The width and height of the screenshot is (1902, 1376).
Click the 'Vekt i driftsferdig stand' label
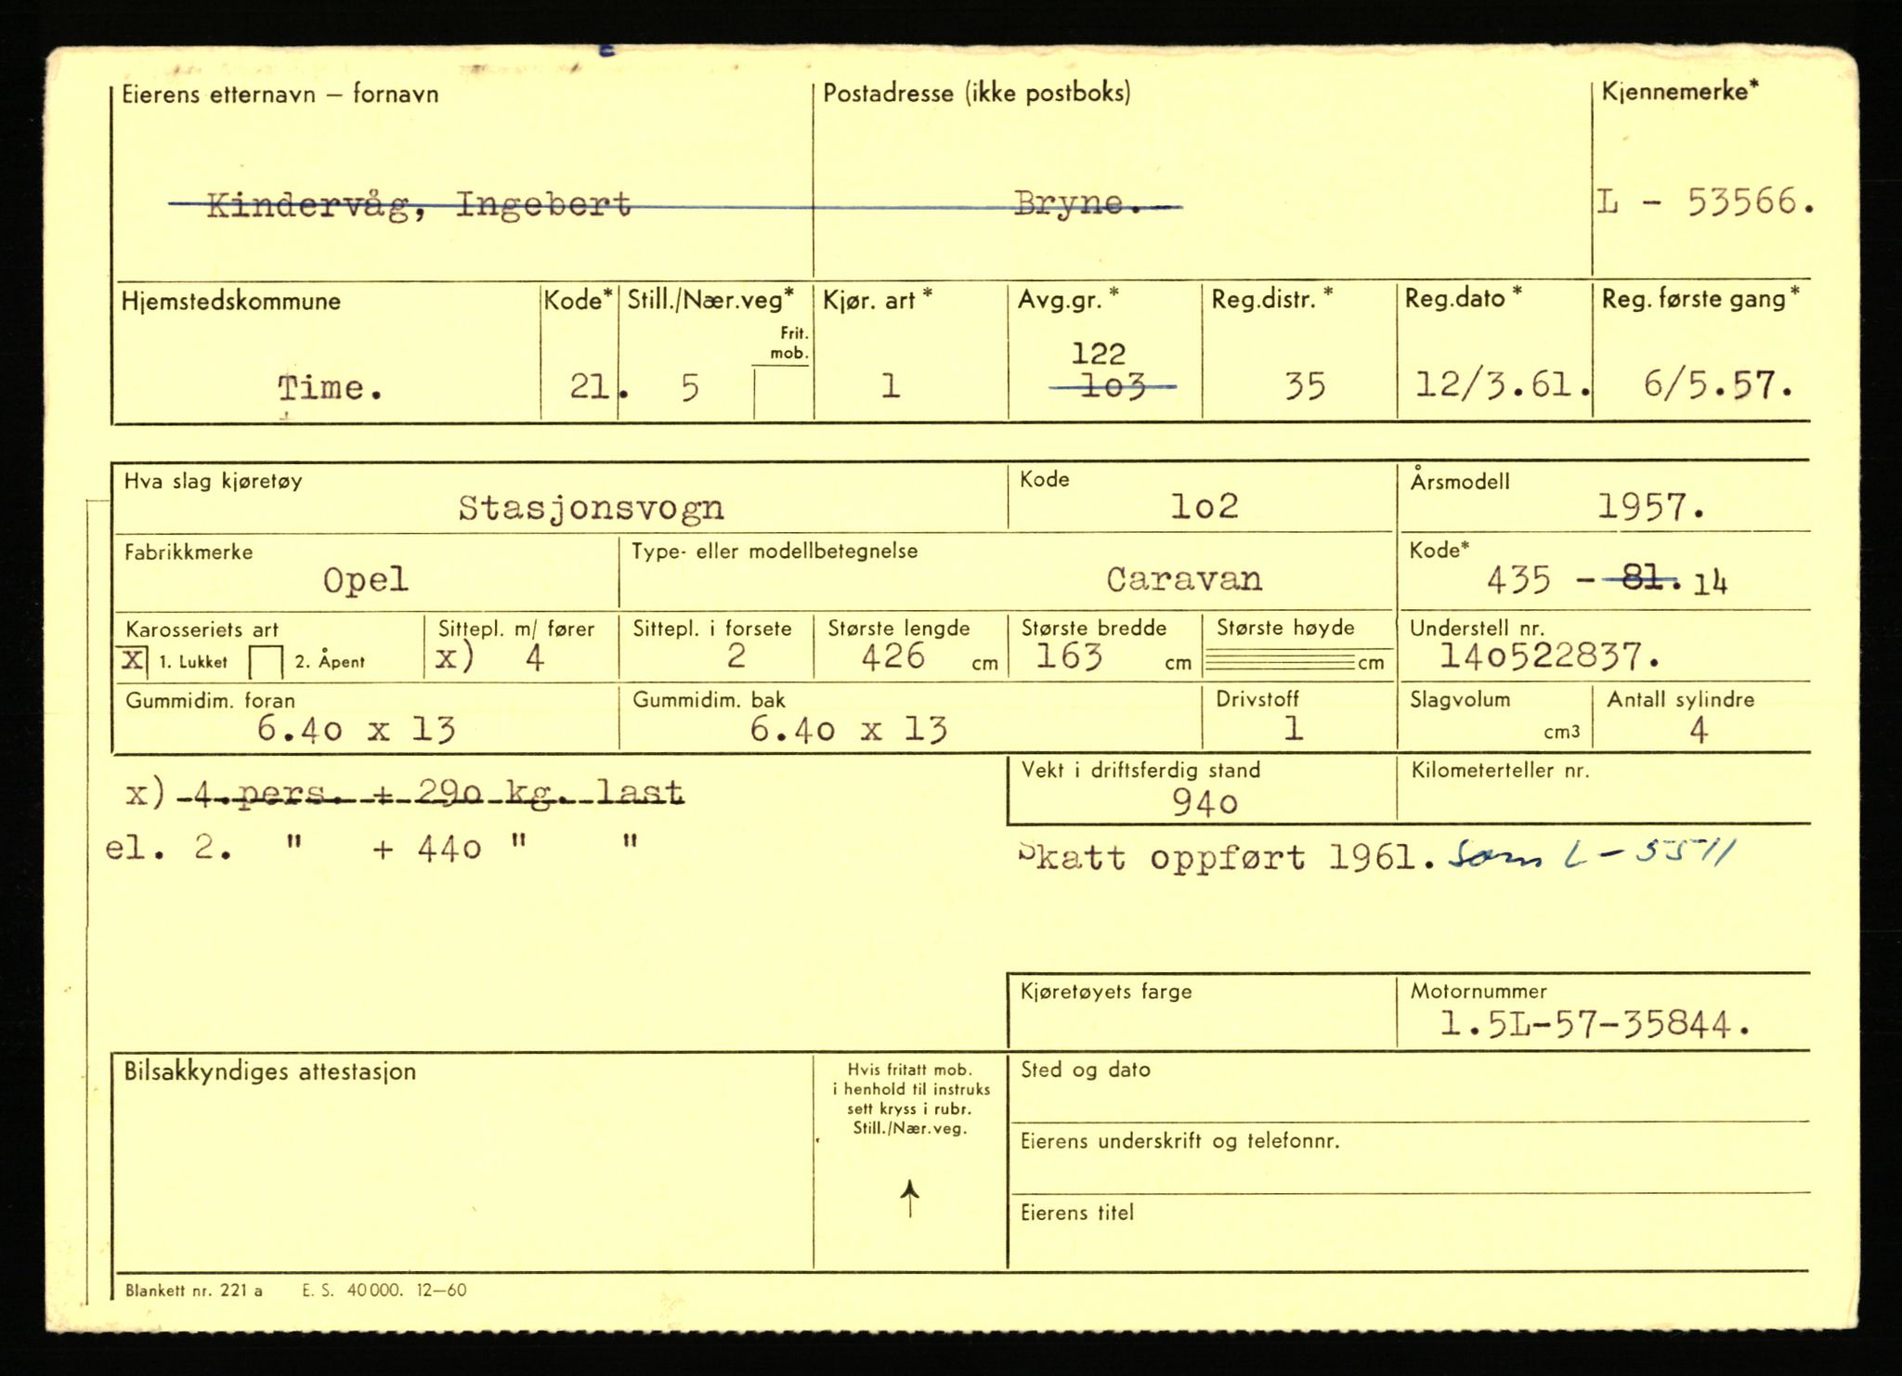point(1140,770)
